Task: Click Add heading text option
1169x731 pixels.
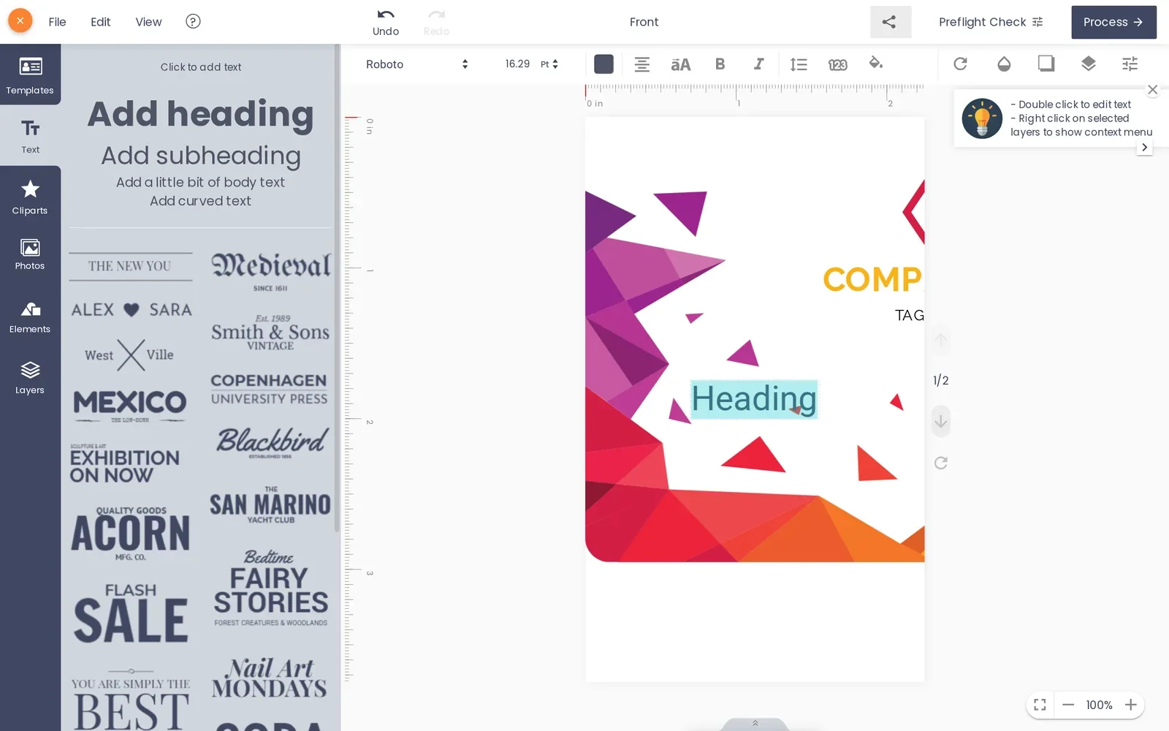Action: (200, 114)
